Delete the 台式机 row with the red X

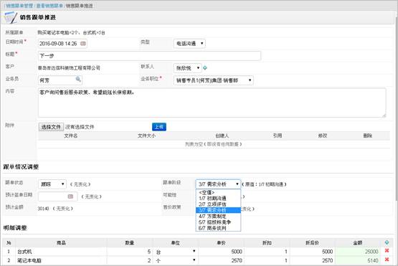[387, 251]
